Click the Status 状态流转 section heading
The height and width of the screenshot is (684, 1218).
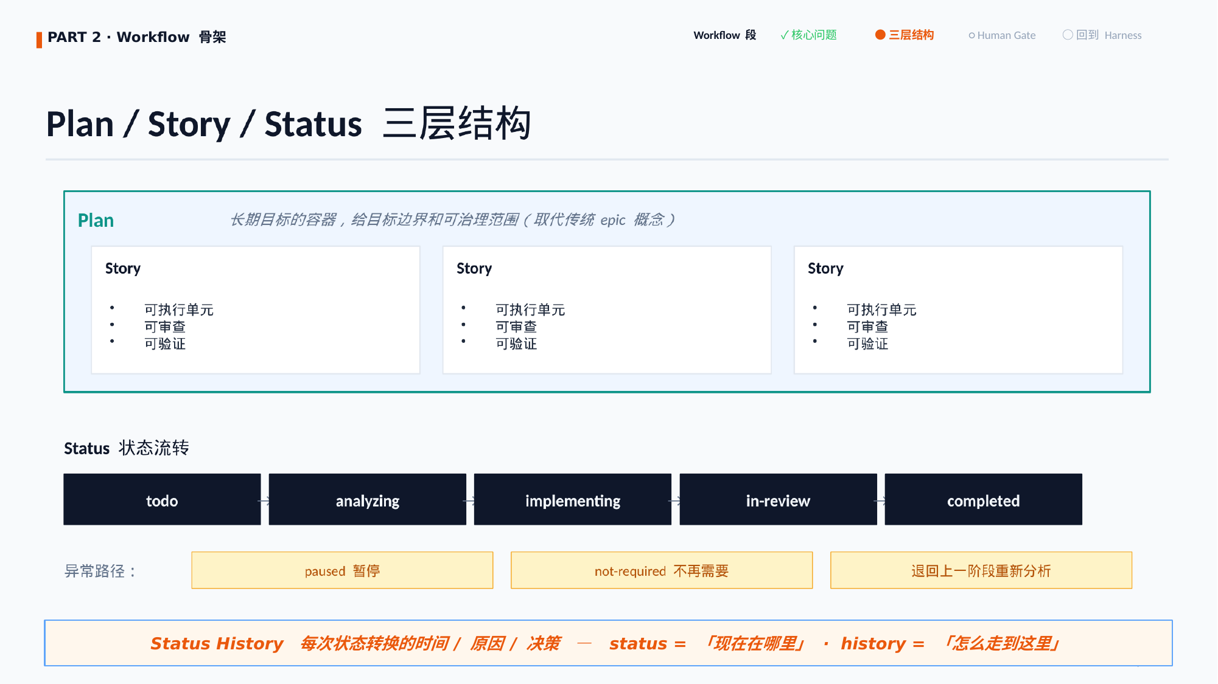(x=127, y=448)
